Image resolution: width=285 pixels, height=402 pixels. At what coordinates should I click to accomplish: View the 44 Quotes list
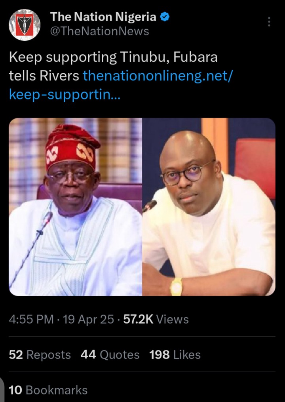[110, 355]
